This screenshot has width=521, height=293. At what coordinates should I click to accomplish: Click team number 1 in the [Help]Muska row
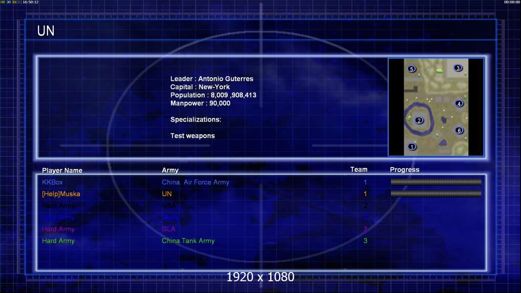(x=365, y=194)
